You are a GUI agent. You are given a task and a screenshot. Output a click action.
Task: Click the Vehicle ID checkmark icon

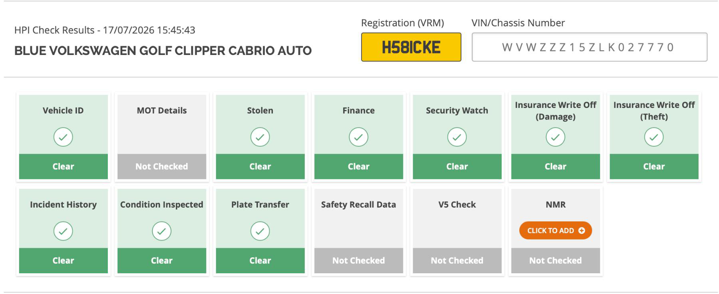tap(63, 137)
